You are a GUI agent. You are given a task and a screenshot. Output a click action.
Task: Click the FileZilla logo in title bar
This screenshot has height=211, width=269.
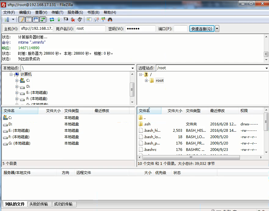point(4,5)
